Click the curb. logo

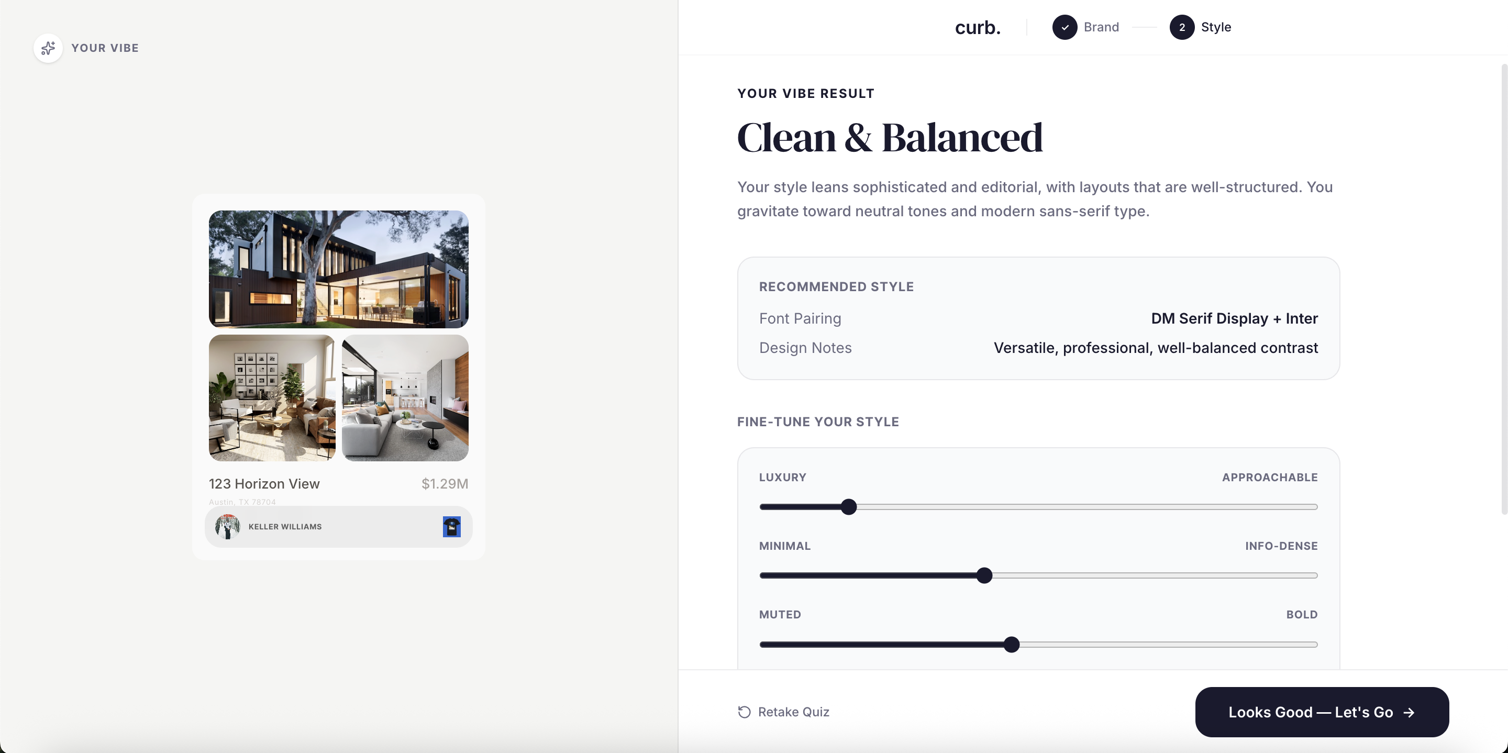978,28
